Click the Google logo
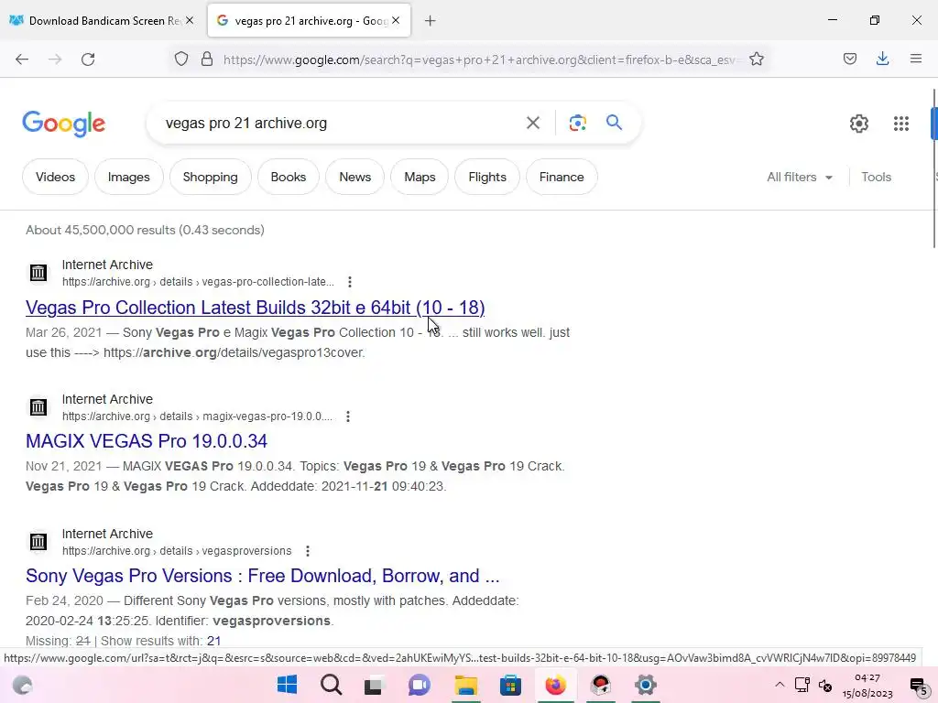Viewport: 938px width, 703px height. pyautogui.click(x=64, y=124)
